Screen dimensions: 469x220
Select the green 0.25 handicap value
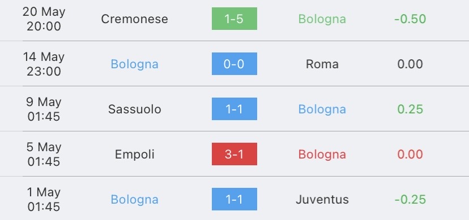(410, 109)
